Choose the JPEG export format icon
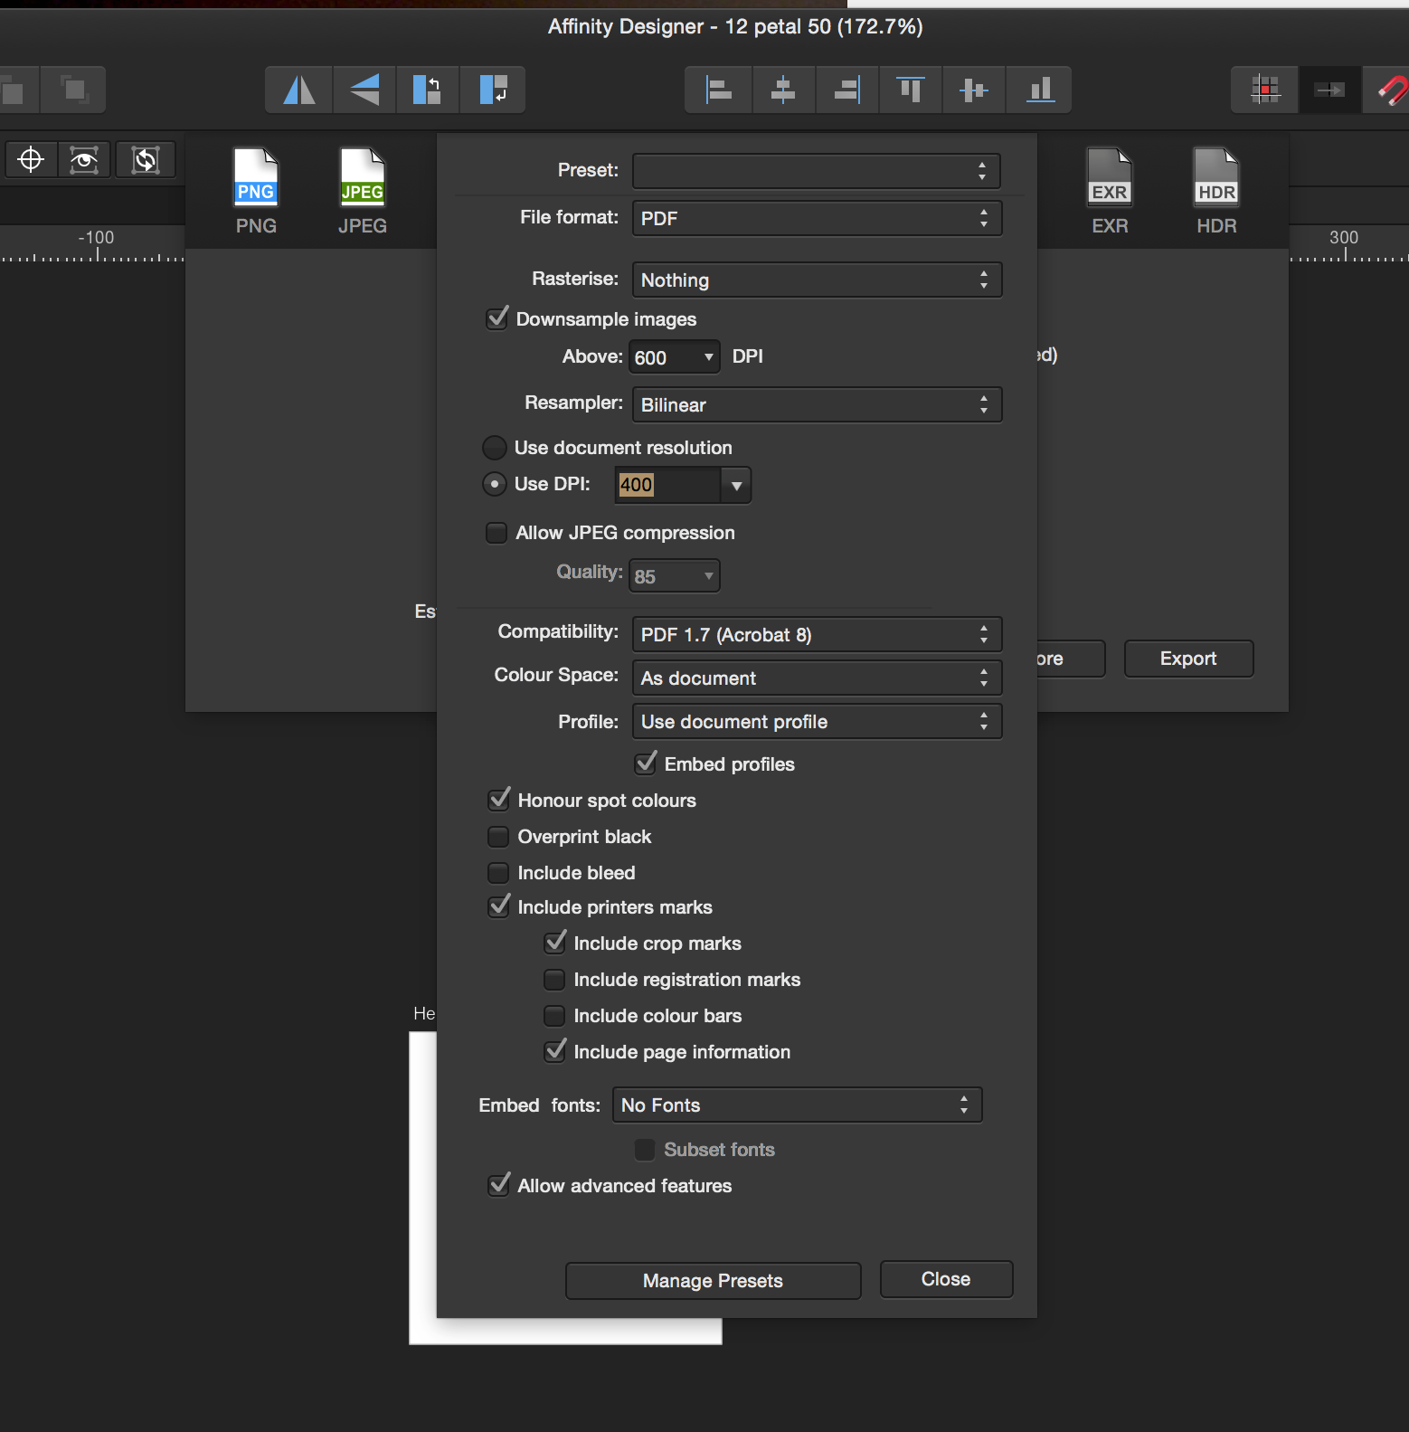The image size is (1409, 1432). click(363, 191)
